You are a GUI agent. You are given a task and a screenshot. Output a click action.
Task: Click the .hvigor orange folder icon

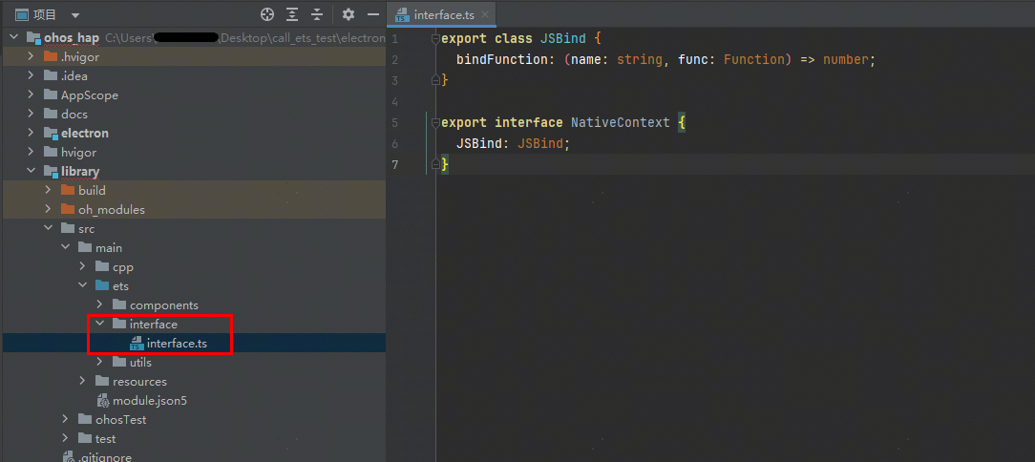tap(51, 56)
